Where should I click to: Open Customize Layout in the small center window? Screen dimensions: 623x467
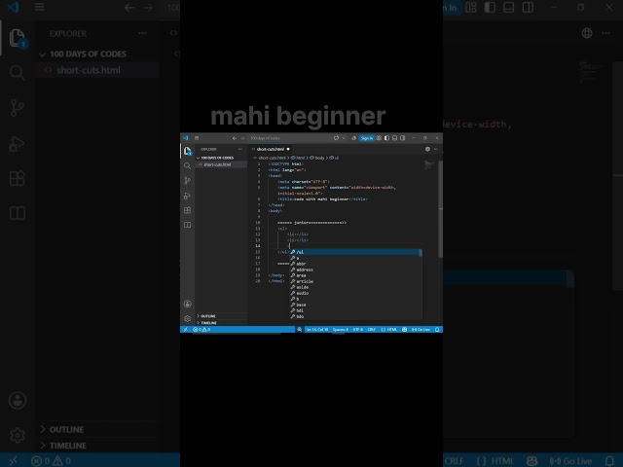click(379, 138)
